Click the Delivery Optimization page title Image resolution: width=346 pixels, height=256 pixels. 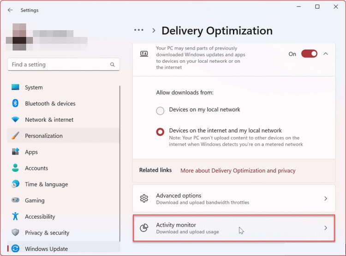point(217,30)
